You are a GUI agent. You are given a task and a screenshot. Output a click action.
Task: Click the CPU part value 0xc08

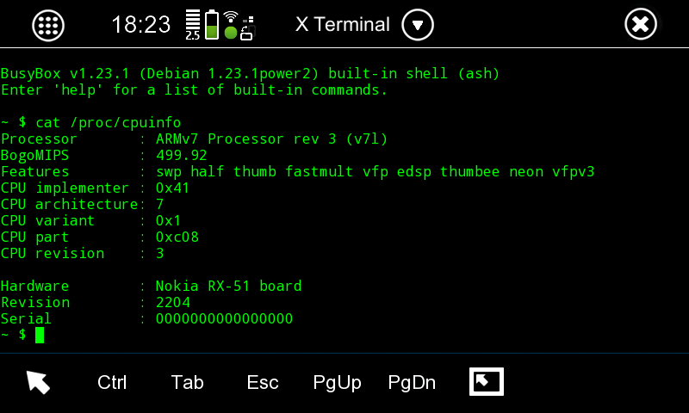[x=177, y=237]
